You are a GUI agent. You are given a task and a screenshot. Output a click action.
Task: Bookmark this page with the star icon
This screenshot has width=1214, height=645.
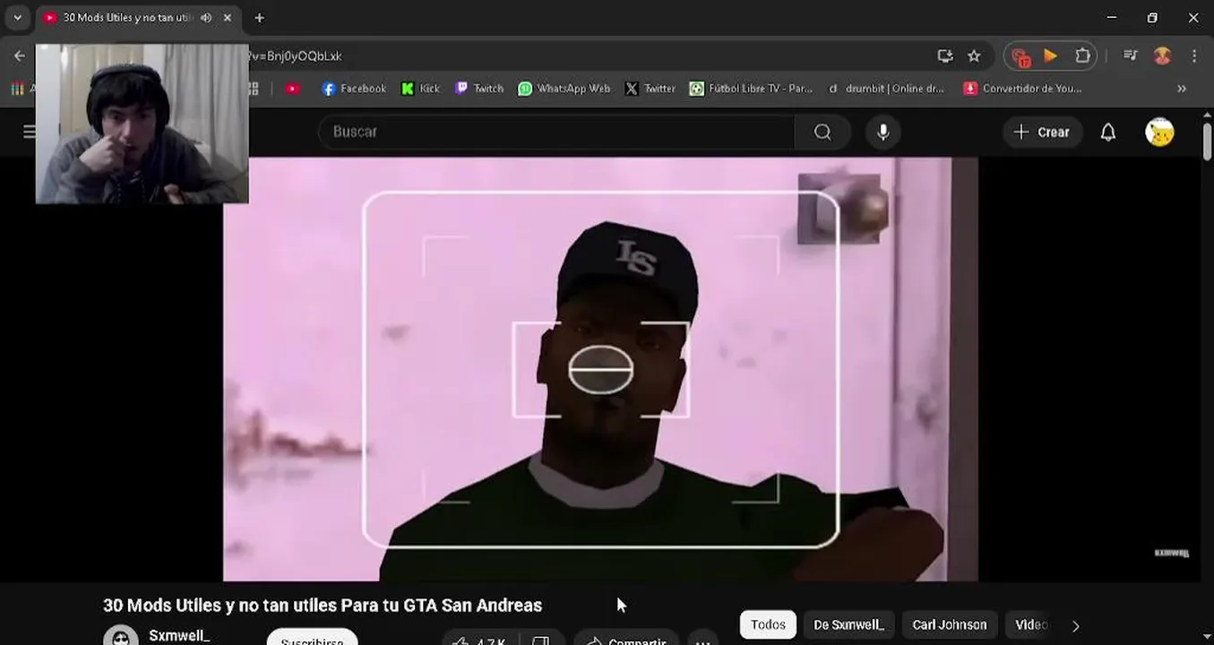point(974,56)
